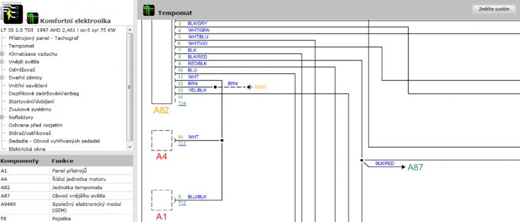Image resolution: width=520 pixels, height=222 pixels.
Task: Click the A82 component label
Action: click(161, 110)
